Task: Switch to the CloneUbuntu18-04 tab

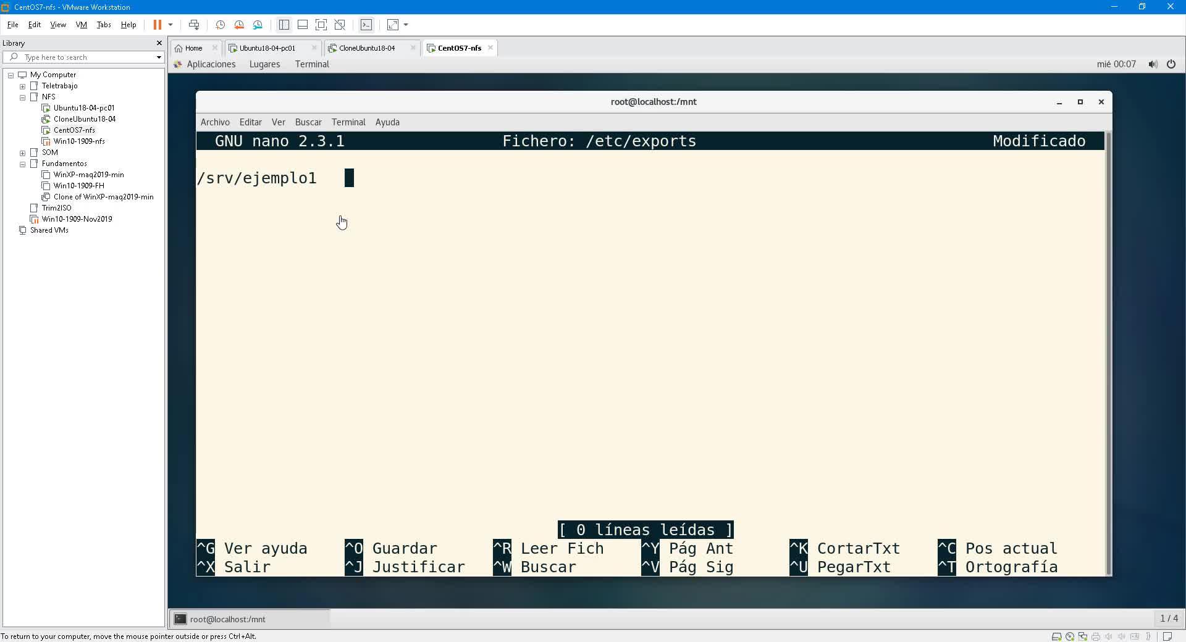Action: point(367,48)
